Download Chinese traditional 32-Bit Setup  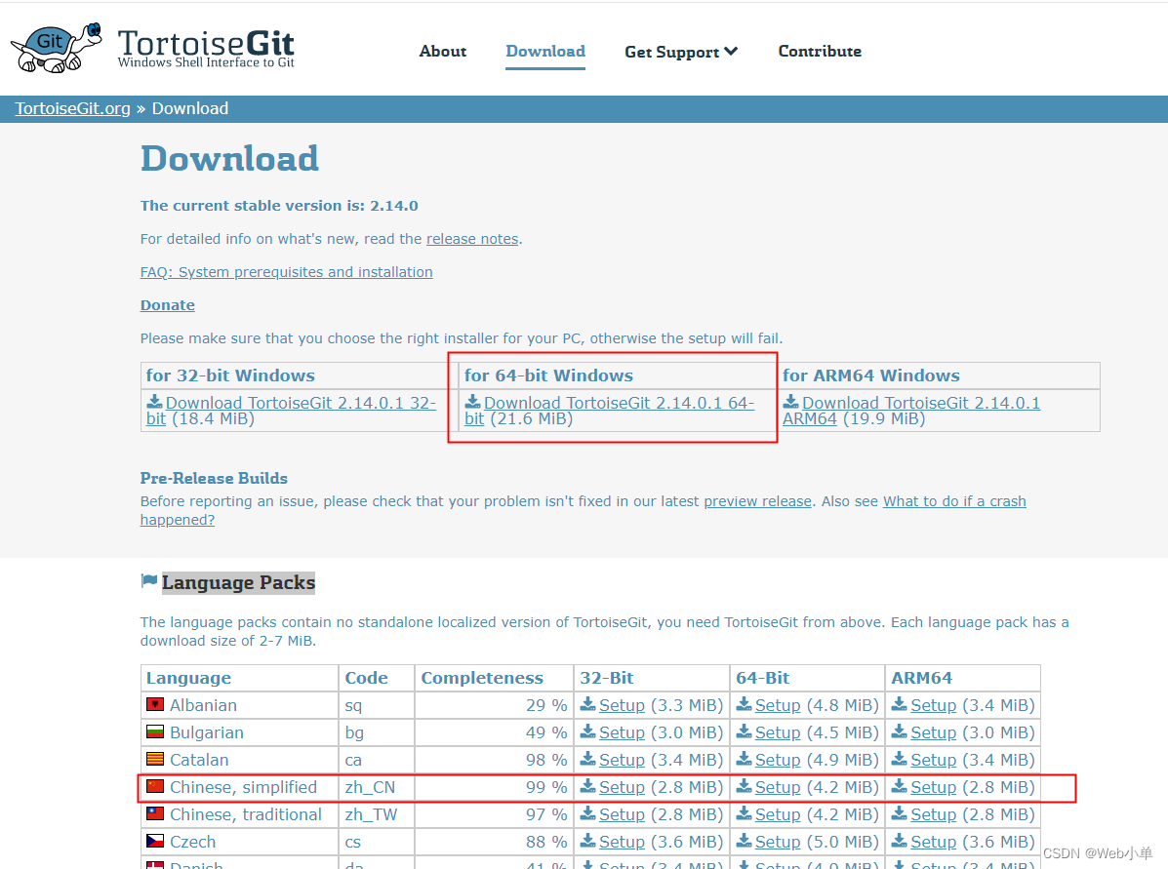(x=622, y=814)
